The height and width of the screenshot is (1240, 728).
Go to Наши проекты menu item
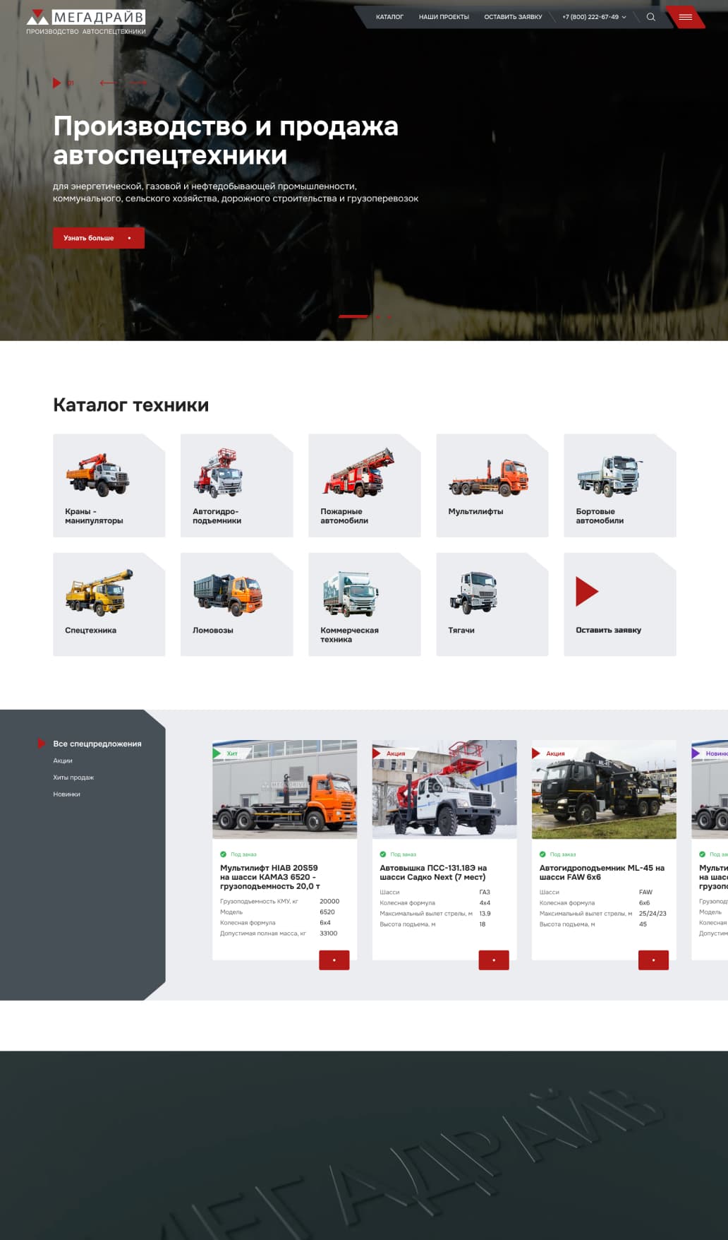444,17
